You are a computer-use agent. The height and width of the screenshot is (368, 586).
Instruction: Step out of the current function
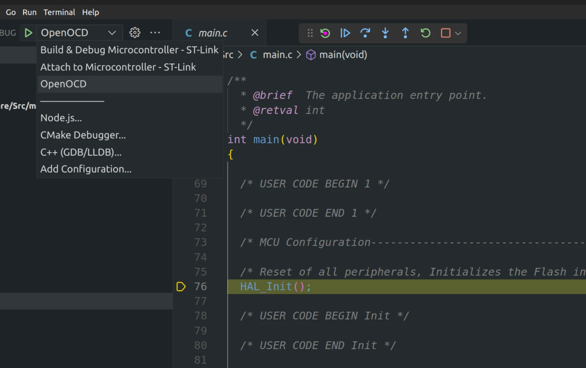point(405,33)
